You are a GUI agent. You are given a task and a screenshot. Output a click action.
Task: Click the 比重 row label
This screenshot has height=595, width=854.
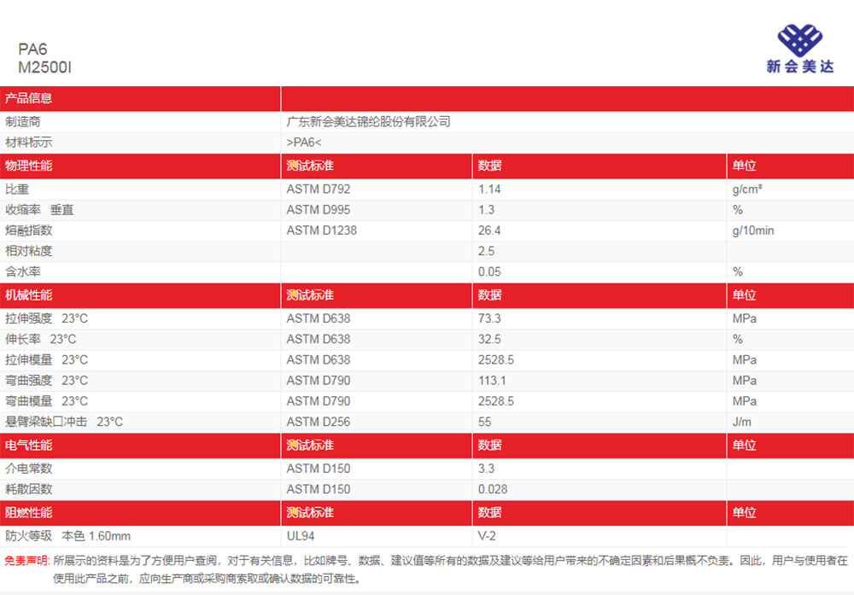tap(17, 190)
